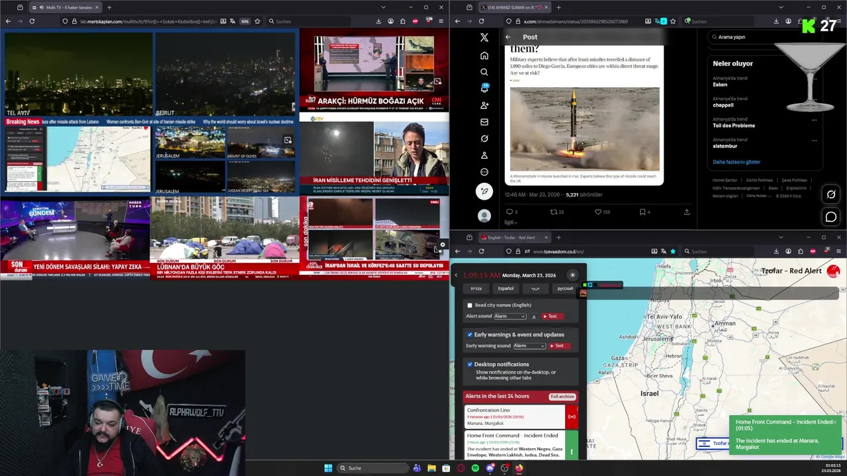The image size is (847, 476).
Task: Uncheck Early warnings & event end updates
Action: 470,335
